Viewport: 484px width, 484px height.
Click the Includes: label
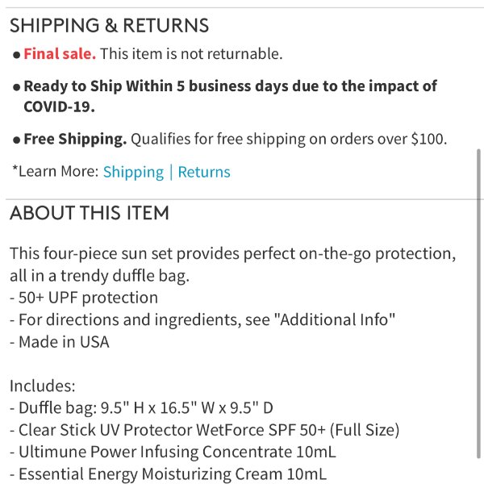tap(43, 386)
